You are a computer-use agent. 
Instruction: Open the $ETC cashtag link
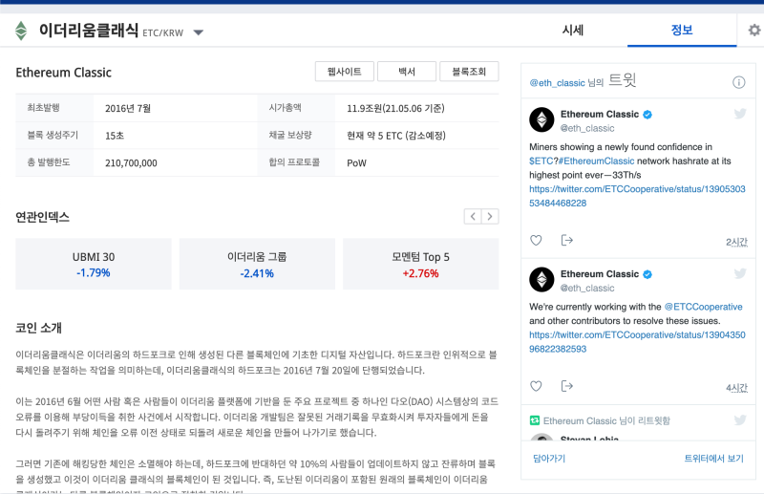[541, 161]
